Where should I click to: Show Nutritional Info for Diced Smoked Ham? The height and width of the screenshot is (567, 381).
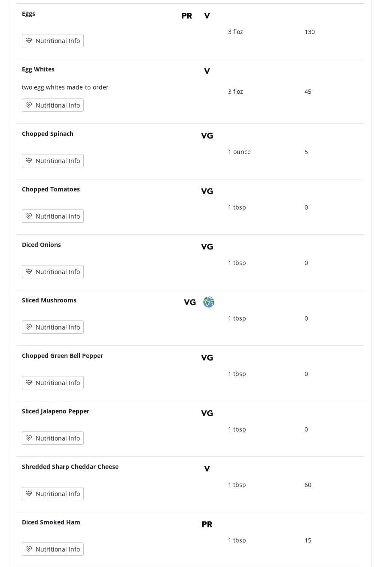point(53,549)
